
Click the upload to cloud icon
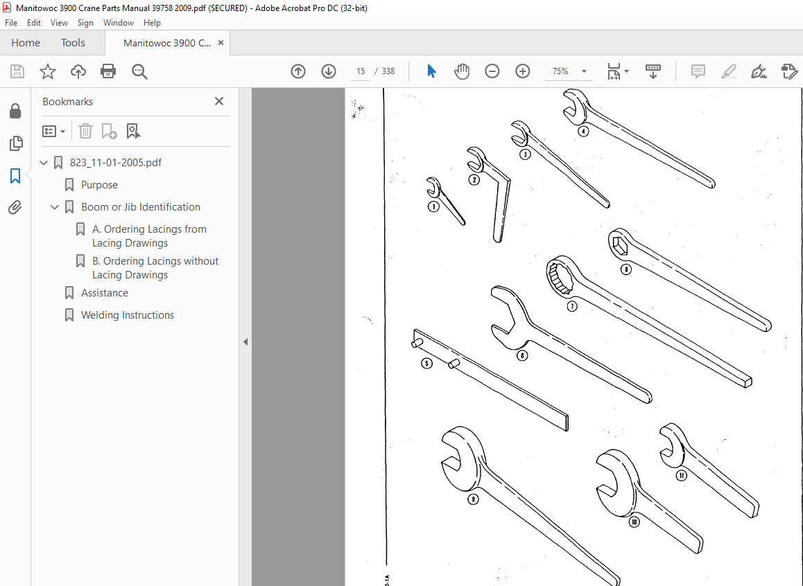(x=78, y=71)
